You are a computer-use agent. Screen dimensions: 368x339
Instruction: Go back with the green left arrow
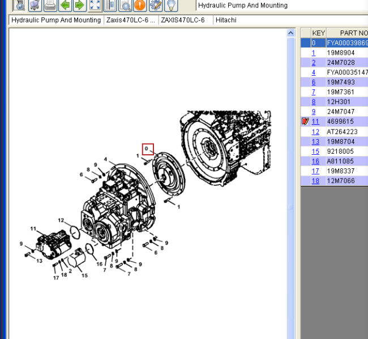tap(65, 5)
